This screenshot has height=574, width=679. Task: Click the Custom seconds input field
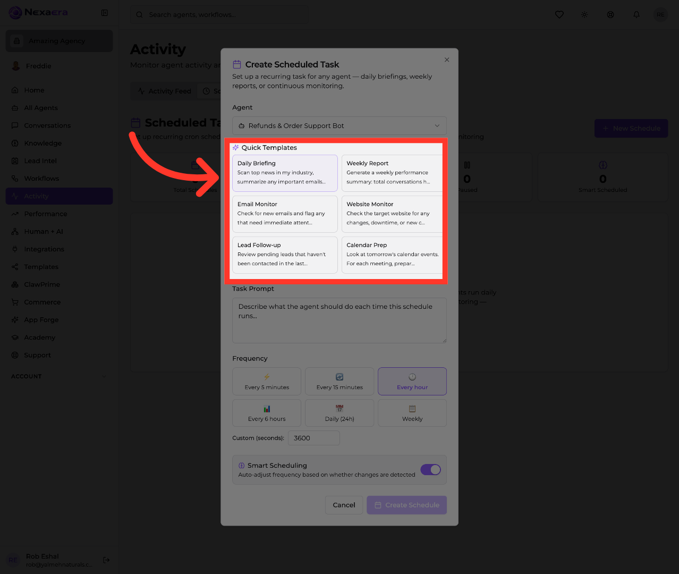click(x=314, y=438)
